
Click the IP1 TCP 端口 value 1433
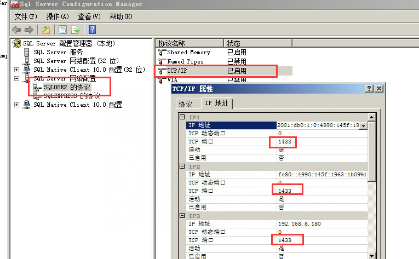(285, 142)
